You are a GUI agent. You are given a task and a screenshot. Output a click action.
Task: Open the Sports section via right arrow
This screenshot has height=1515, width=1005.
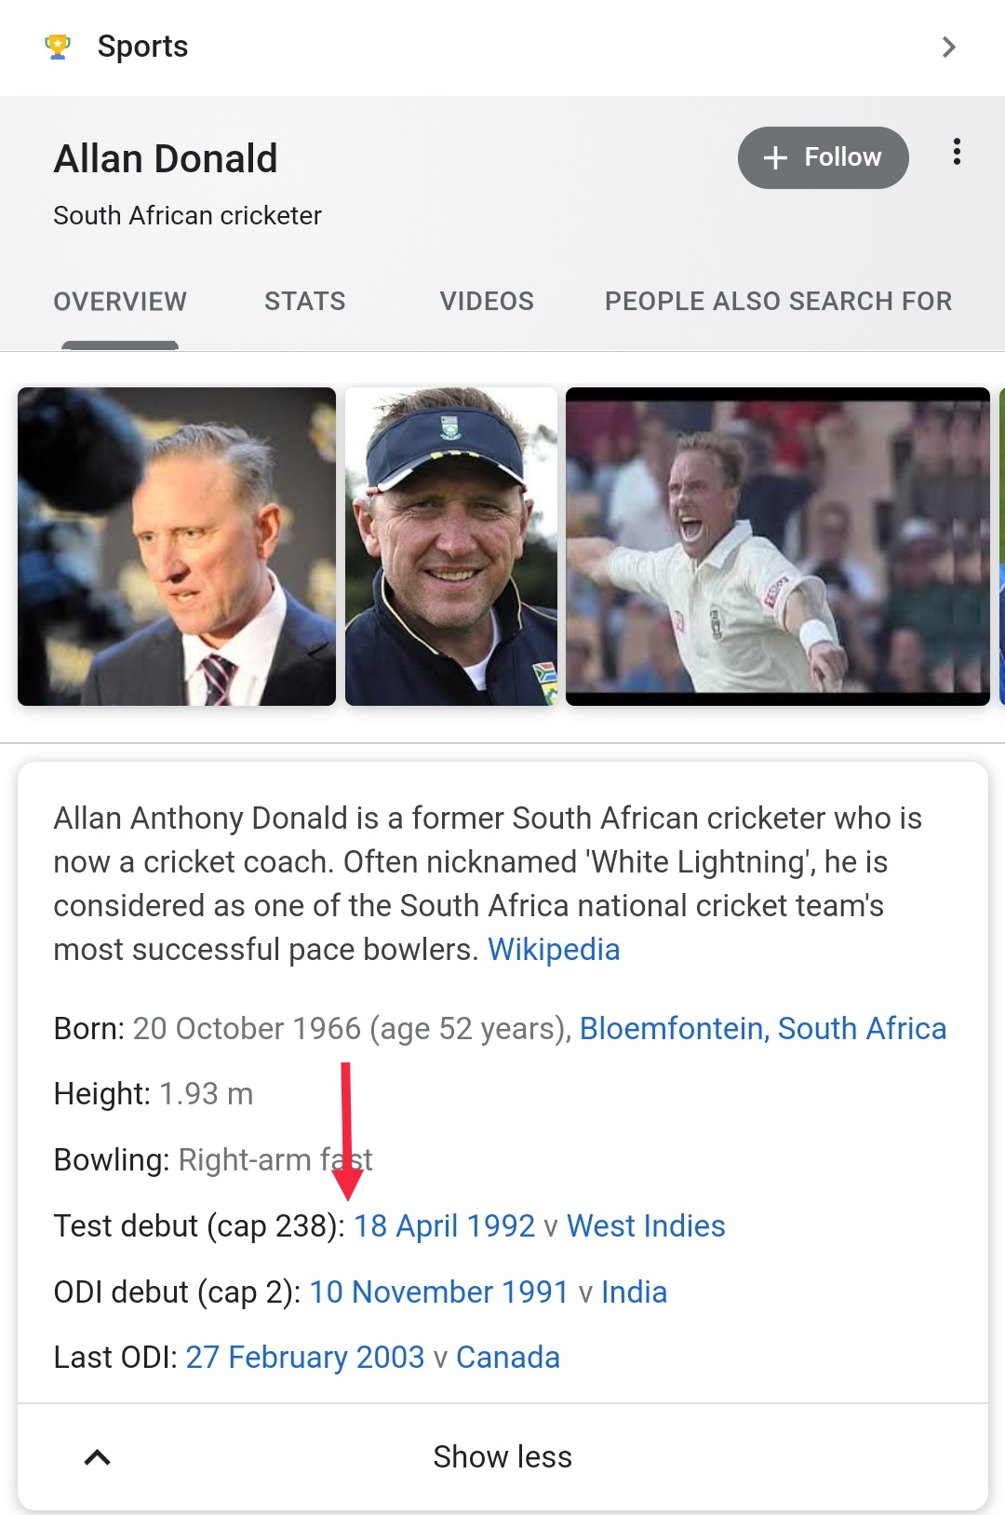click(x=948, y=46)
